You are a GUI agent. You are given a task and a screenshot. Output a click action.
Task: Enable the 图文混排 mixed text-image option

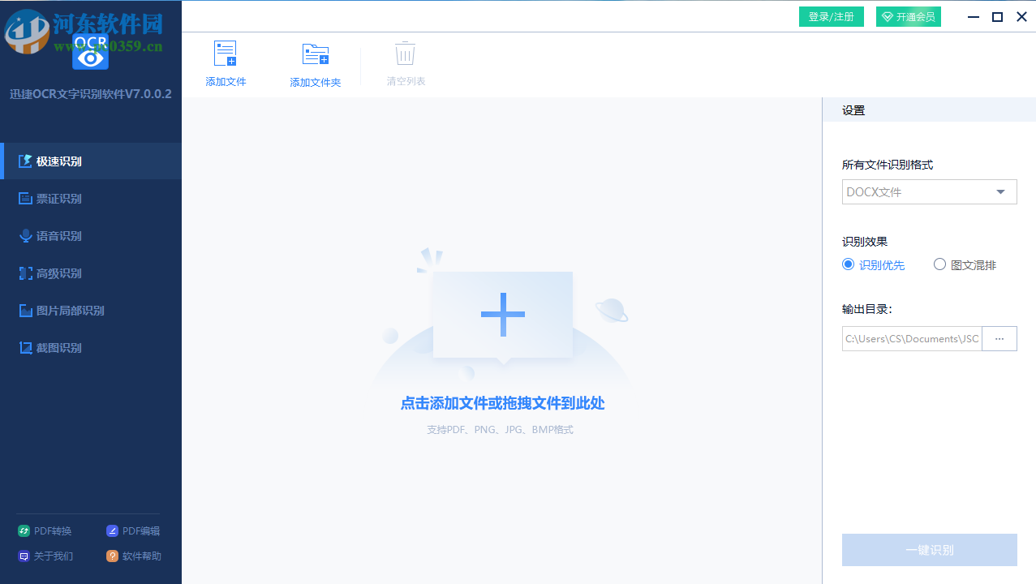click(x=939, y=264)
